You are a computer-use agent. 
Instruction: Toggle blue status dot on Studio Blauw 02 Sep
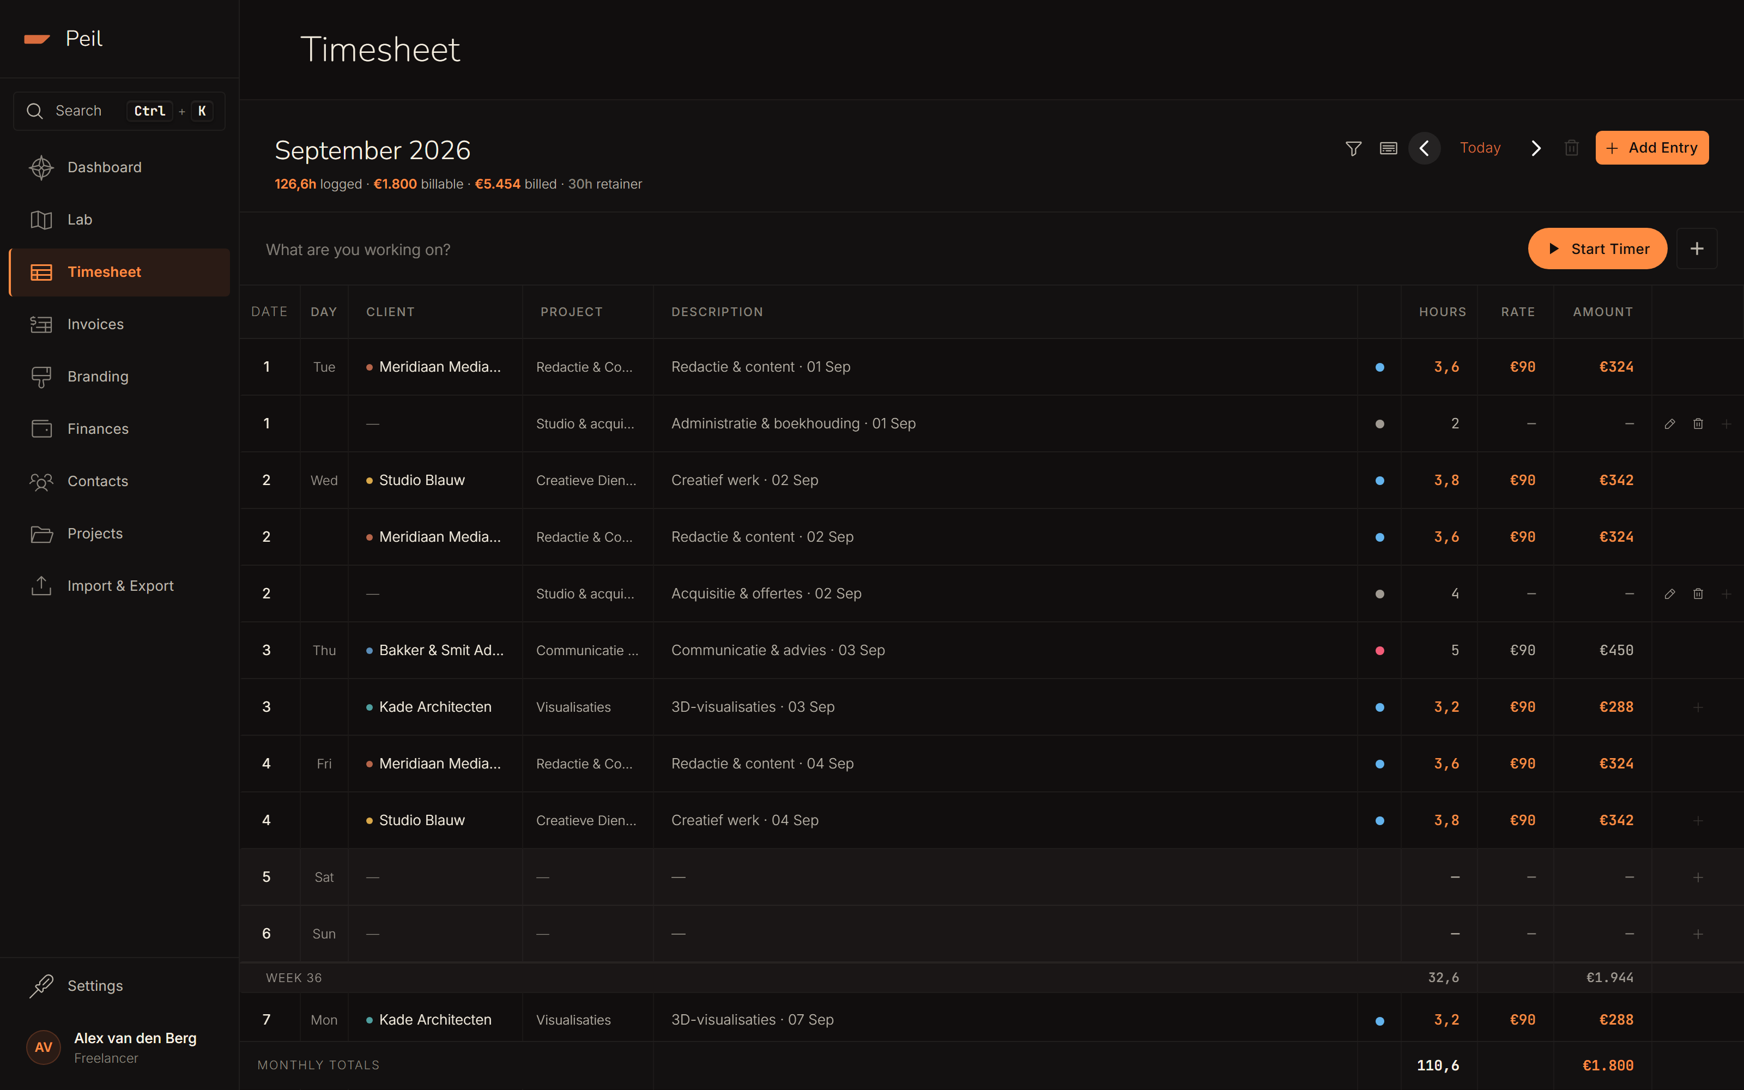pos(1379,481)
